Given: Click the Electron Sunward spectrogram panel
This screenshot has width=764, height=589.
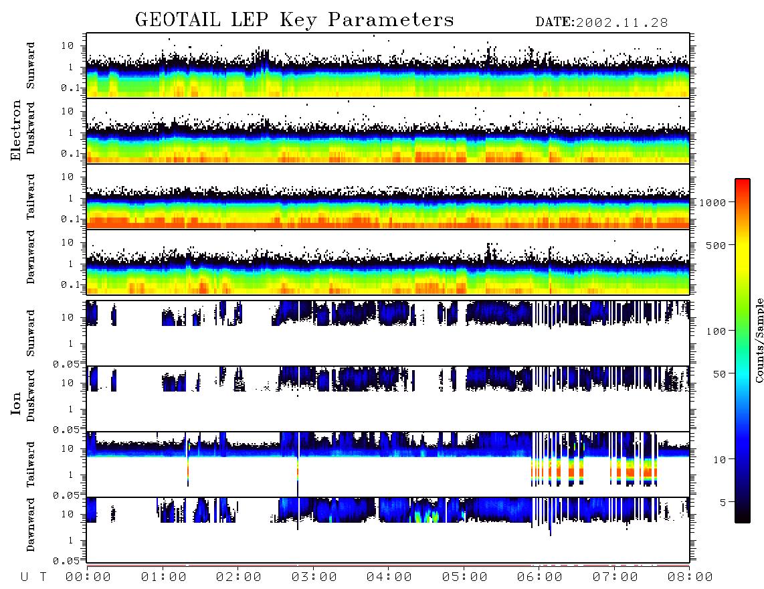Looking at the screenshot, I should pyautogui.click(x=388, y=66).
